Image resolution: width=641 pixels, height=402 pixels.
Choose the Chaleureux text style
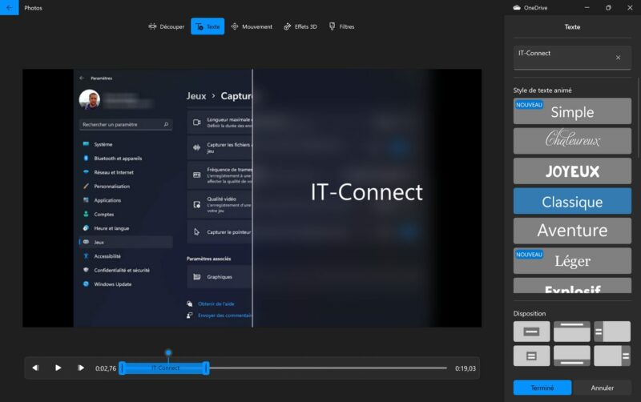click(572, 141)
